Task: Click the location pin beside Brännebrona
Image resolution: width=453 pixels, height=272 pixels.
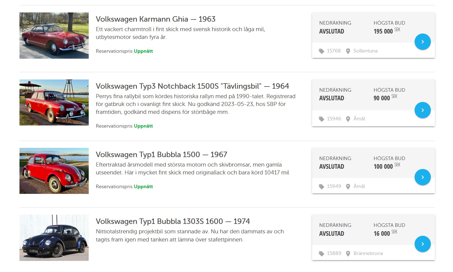Action: tap(348, 254)
